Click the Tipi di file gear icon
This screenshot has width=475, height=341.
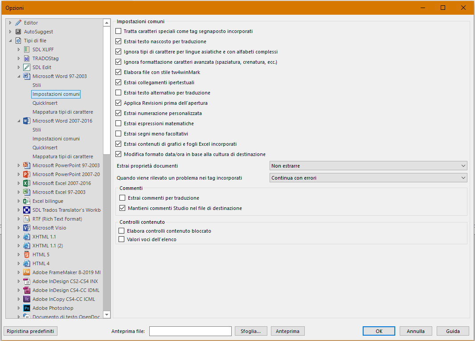18,41
